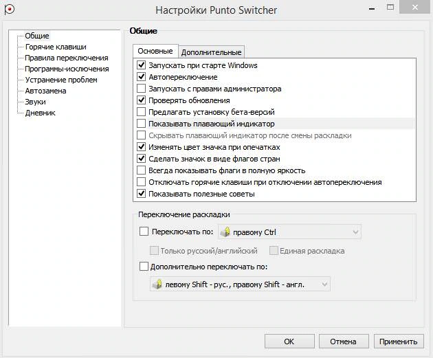Screen dimensions: 433x358
Task: Toggle 'Изменять цвет значка при опечатках'
Action: (142, 147)
